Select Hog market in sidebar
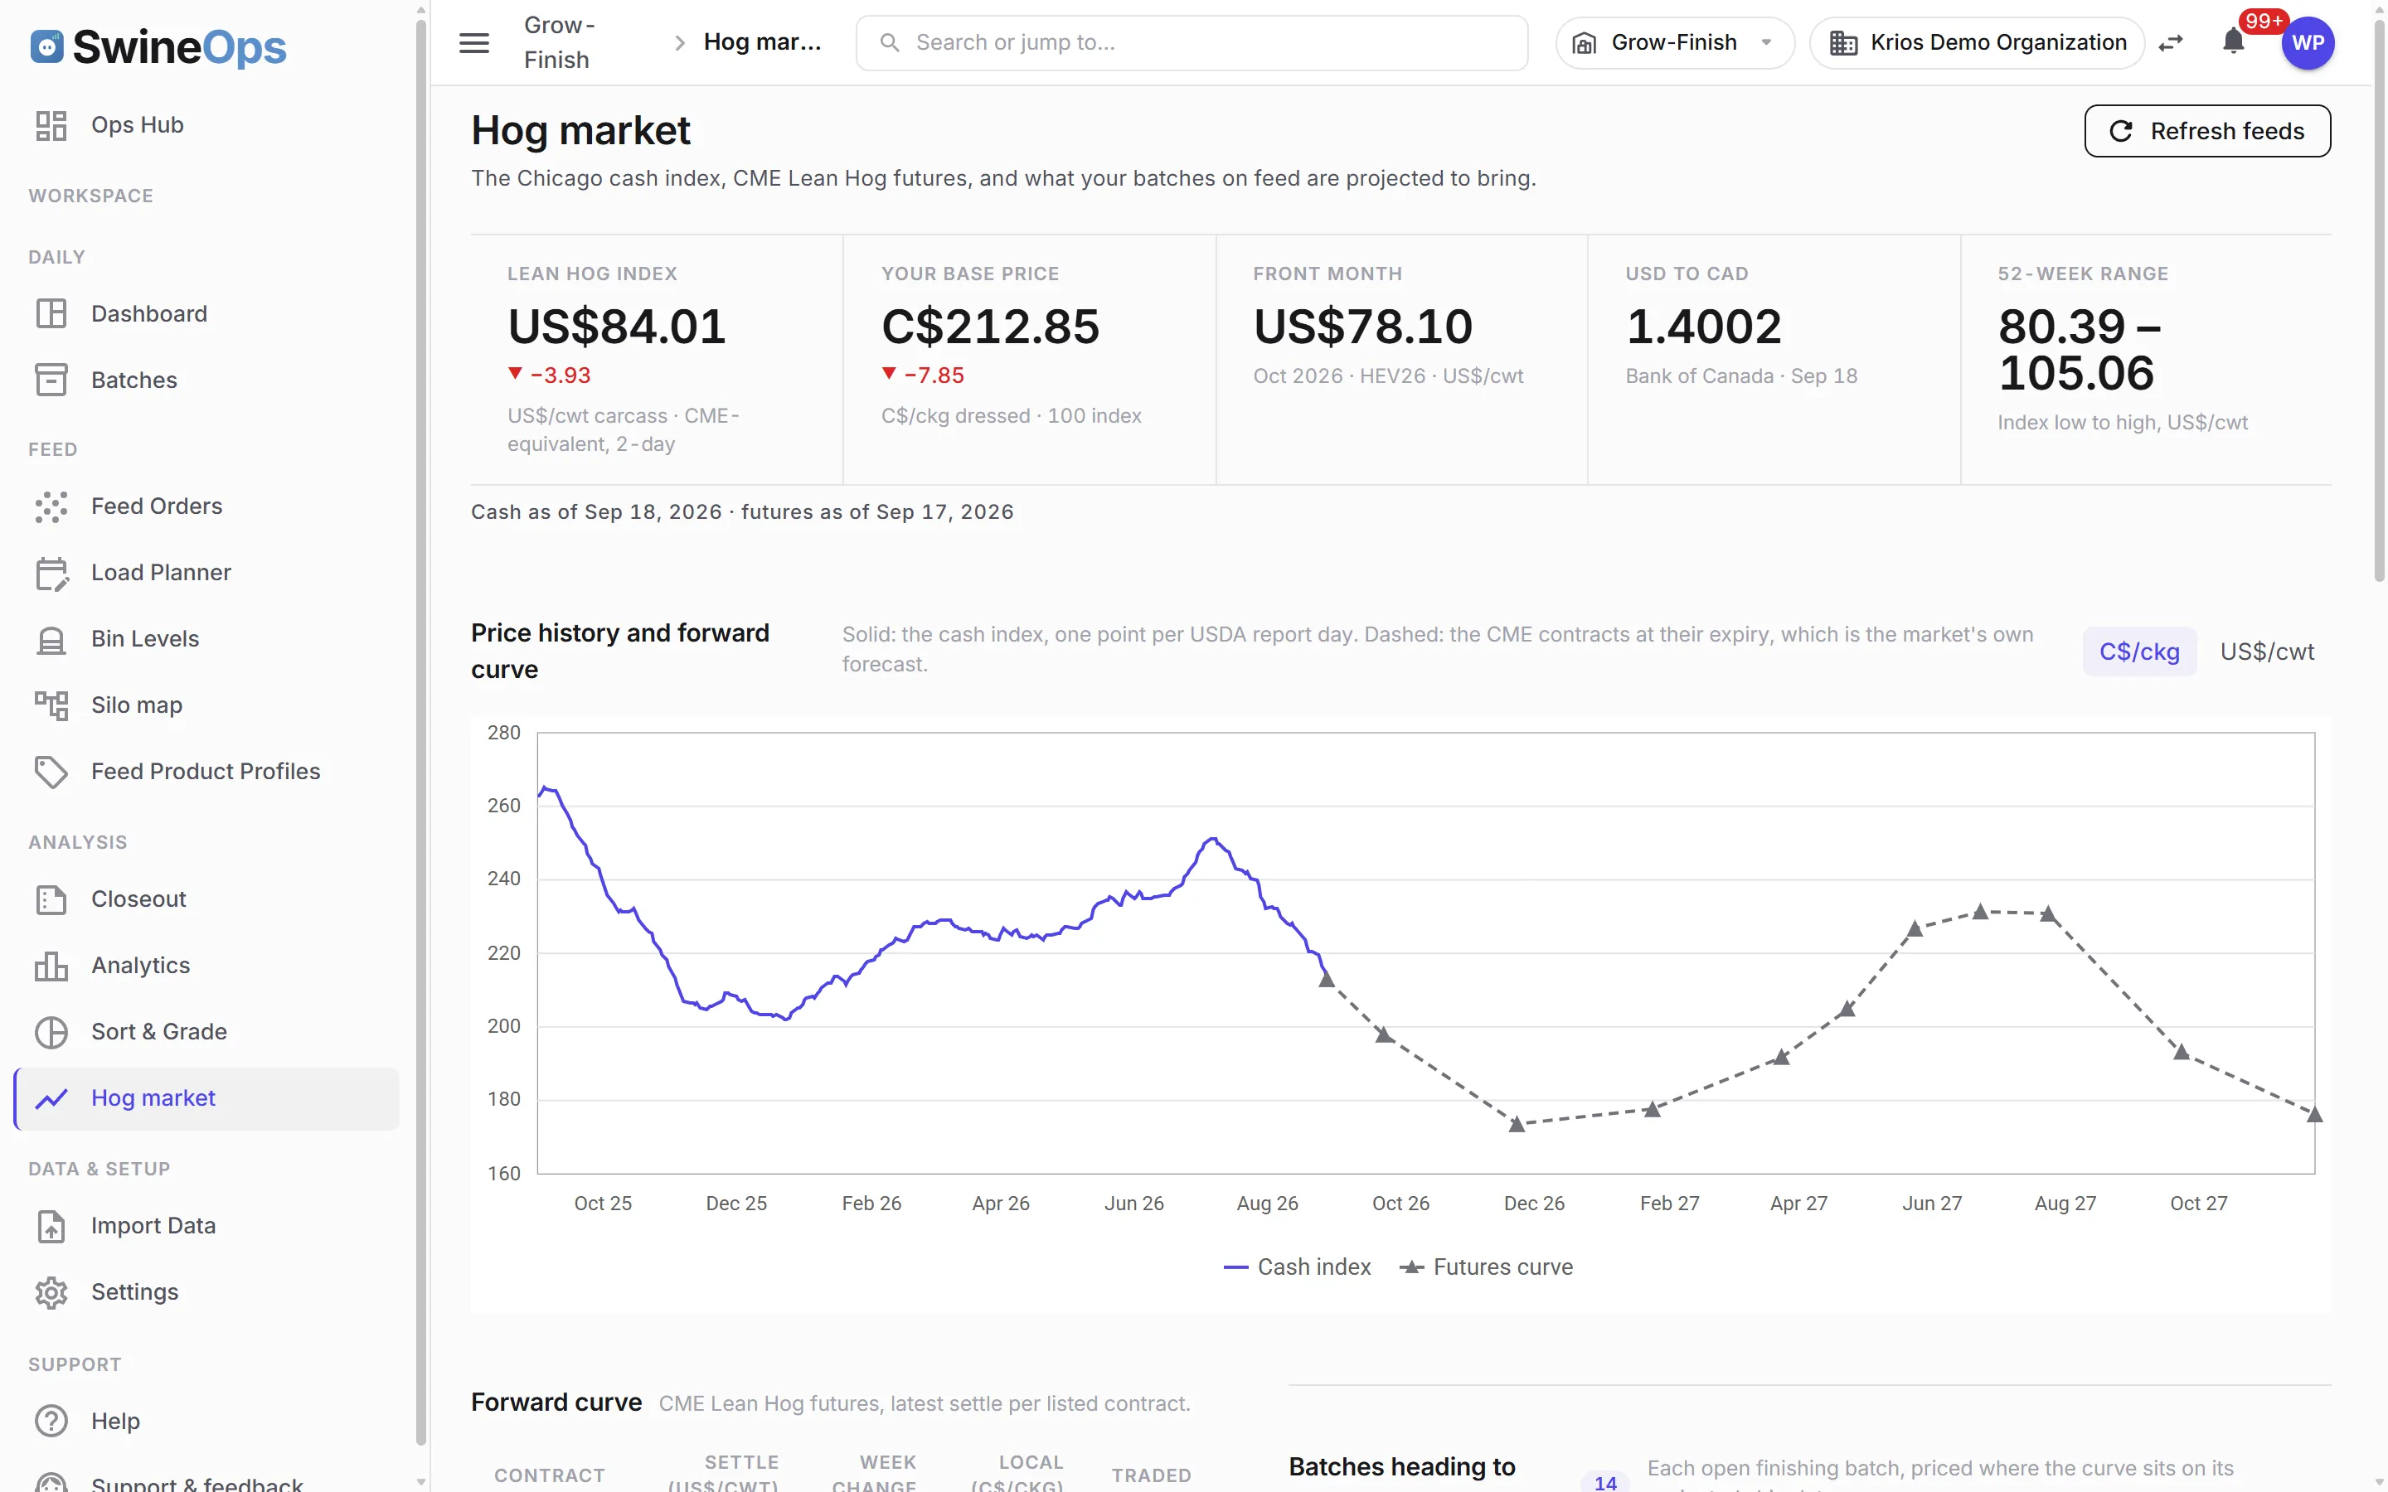The height and width of the screenshot is (1492, 2388). pyautogui.click(x=206, y=1098)
